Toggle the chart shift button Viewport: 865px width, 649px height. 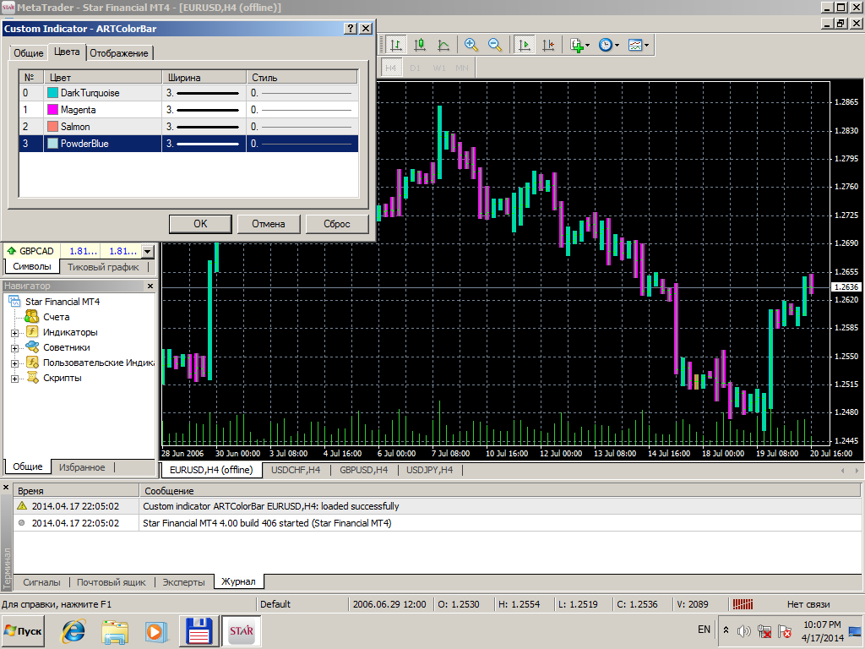[x=548, y=45]
